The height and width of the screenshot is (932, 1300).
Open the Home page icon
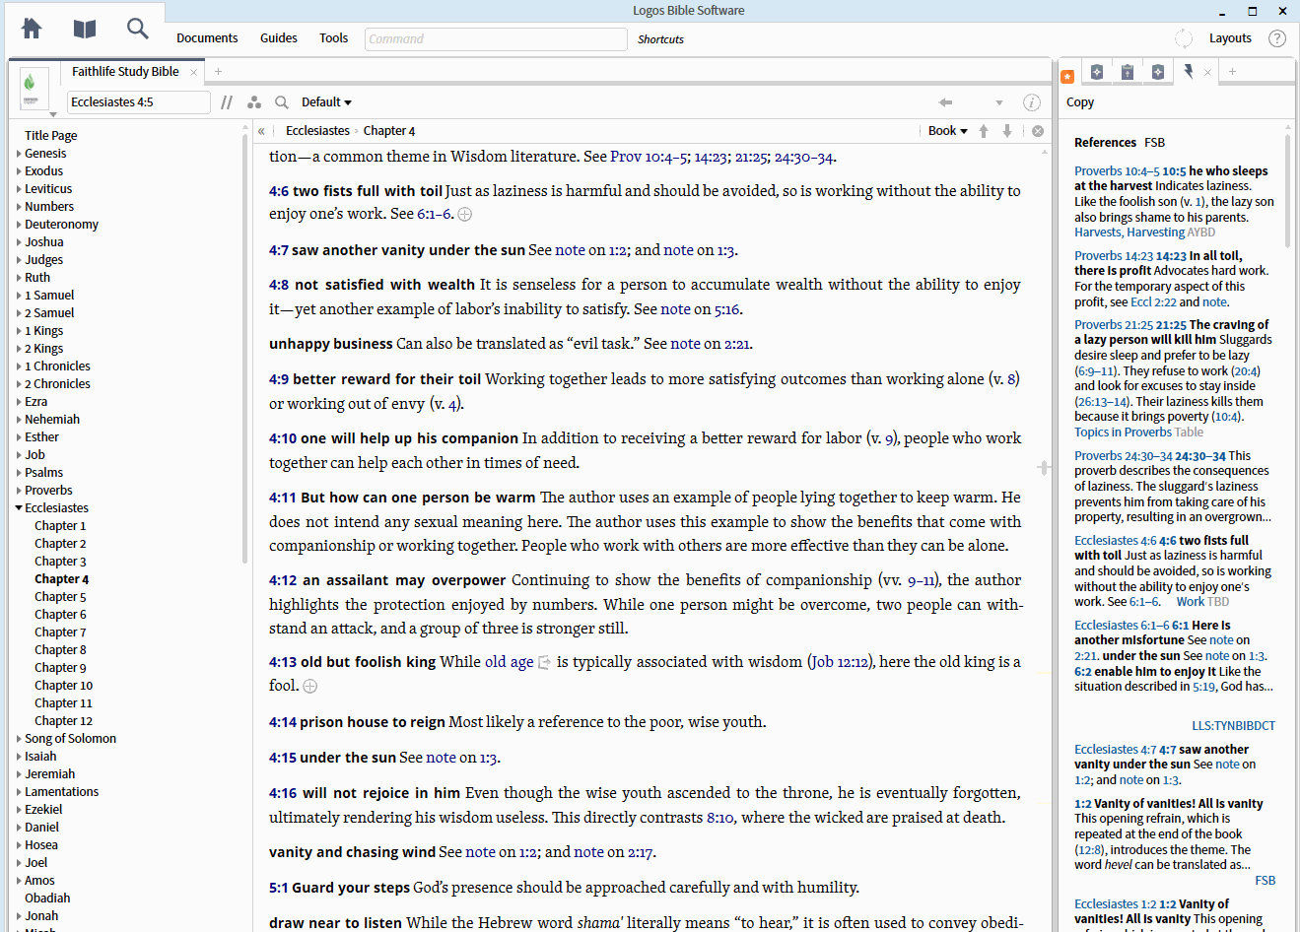32,29
